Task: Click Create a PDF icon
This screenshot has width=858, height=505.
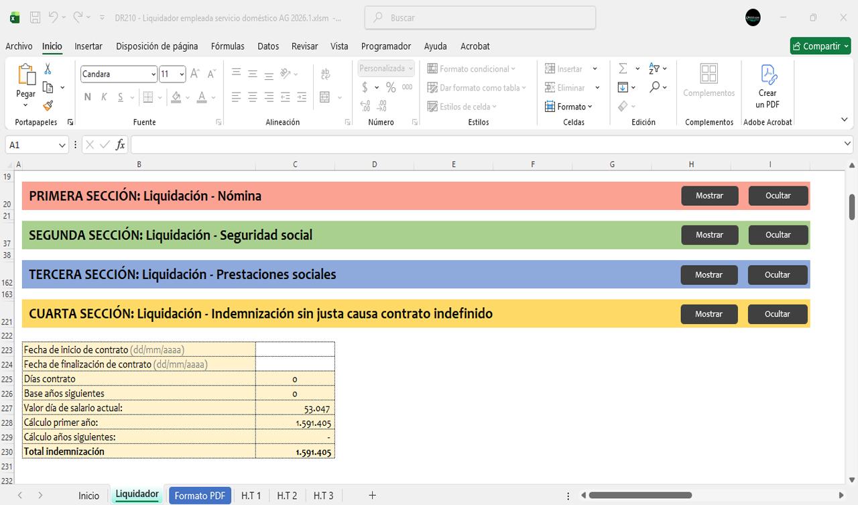Action: tap(768, 87)
